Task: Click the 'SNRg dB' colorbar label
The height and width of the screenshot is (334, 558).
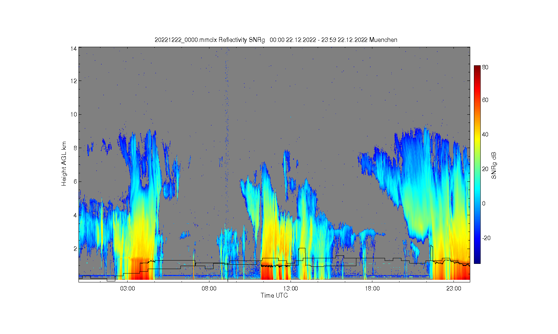Action: click(x=494, y=166)
